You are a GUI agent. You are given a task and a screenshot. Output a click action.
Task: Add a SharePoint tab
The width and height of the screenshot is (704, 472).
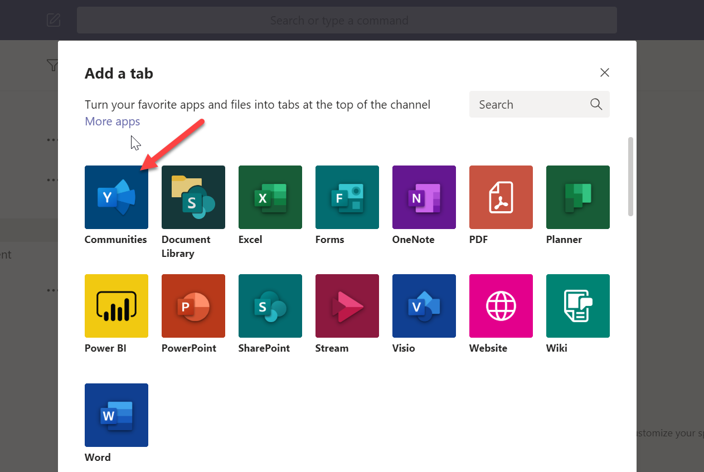coord(270,306)
